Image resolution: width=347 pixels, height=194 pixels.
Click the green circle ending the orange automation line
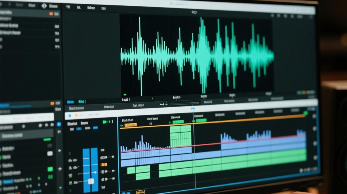[x=306, y=113]
